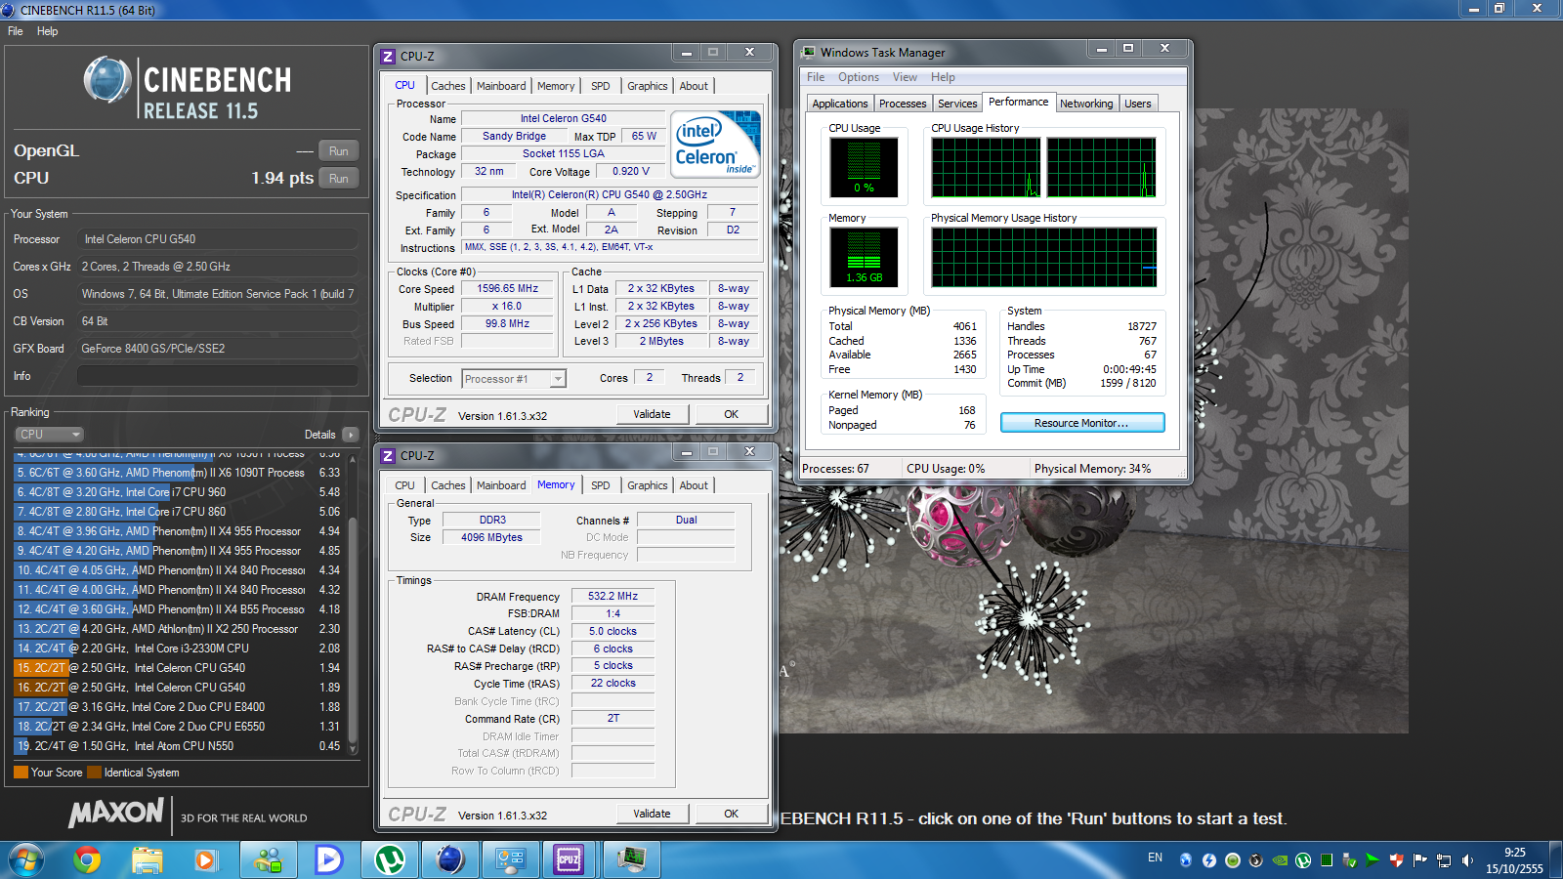Click the Task Manager taskbar icon

click(x=631, y=859)
